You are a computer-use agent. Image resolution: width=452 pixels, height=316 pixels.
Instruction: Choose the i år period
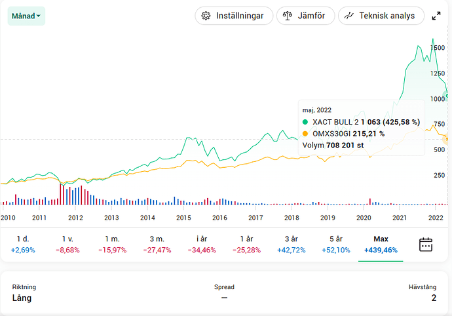(x=202, y=245)
